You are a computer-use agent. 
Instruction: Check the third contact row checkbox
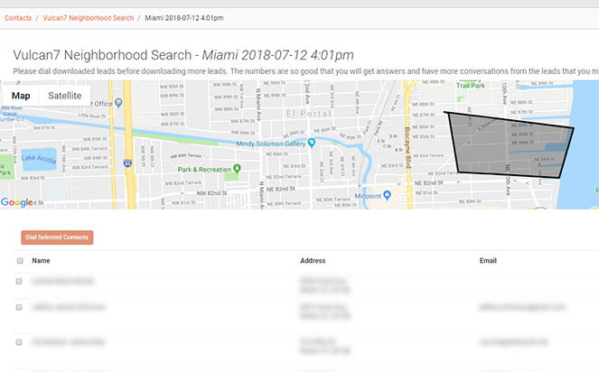point(19,342)
